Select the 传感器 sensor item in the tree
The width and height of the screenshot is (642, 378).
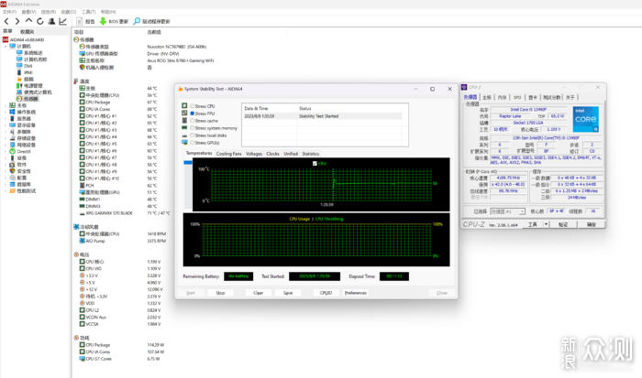click(30, 99)
